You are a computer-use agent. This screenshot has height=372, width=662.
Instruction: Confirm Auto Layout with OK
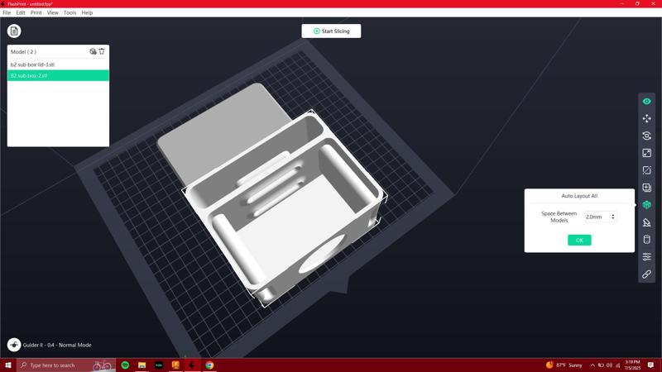coord(579,240)
